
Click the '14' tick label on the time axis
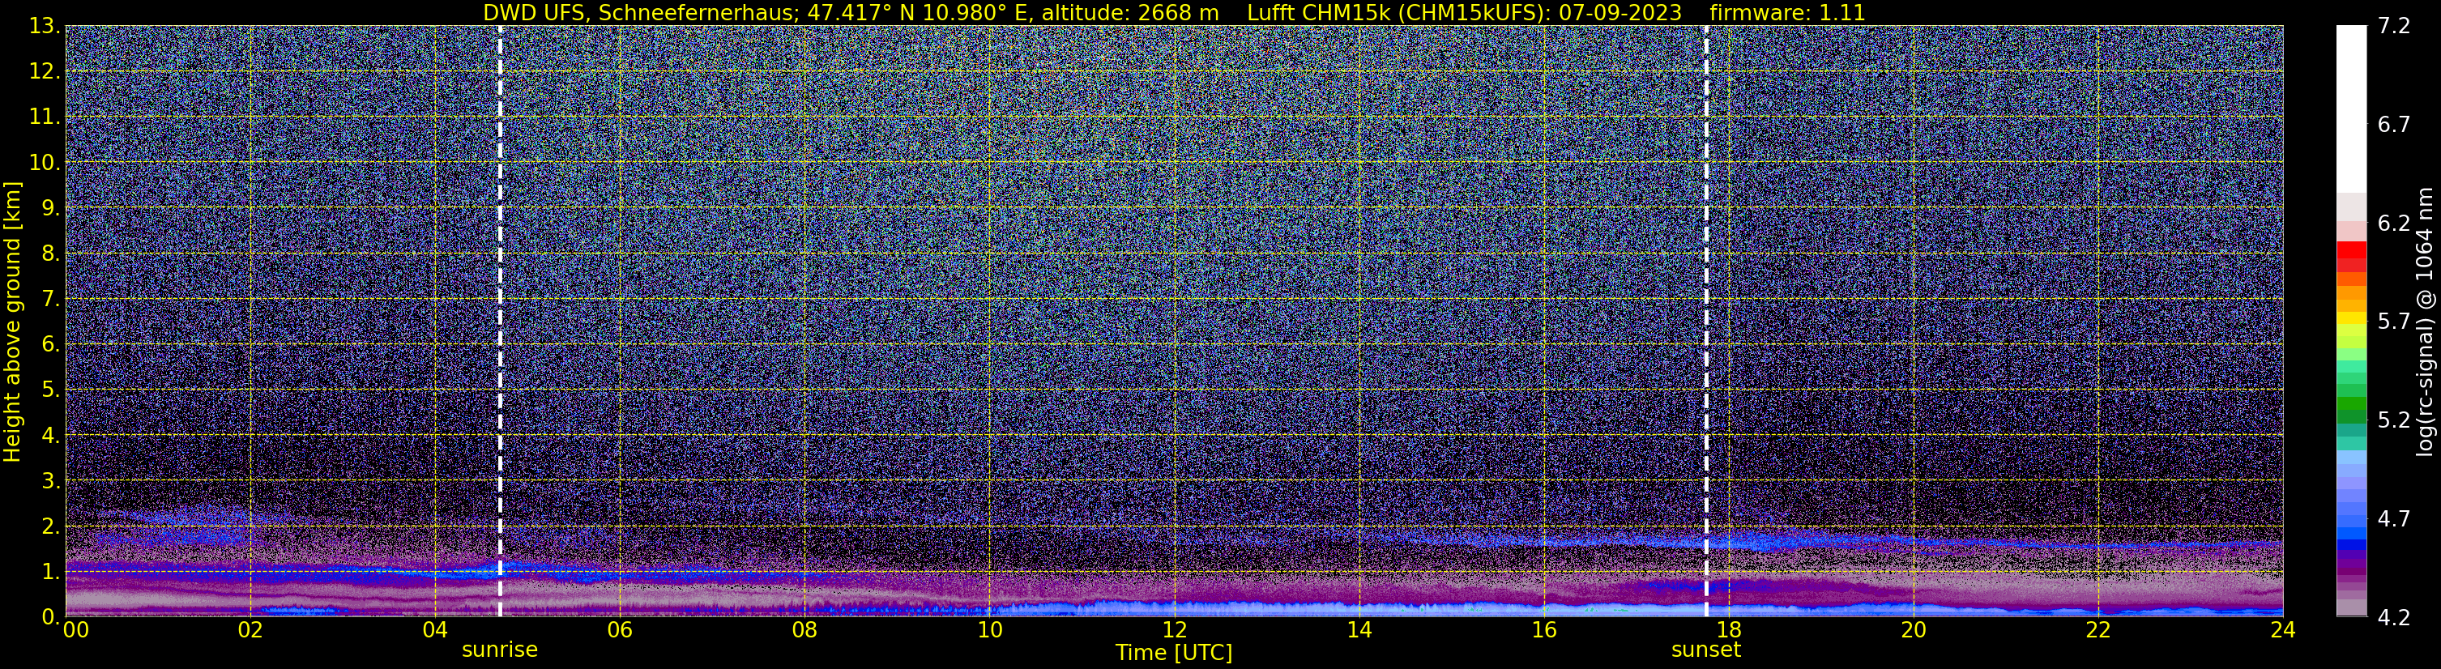1359,631
